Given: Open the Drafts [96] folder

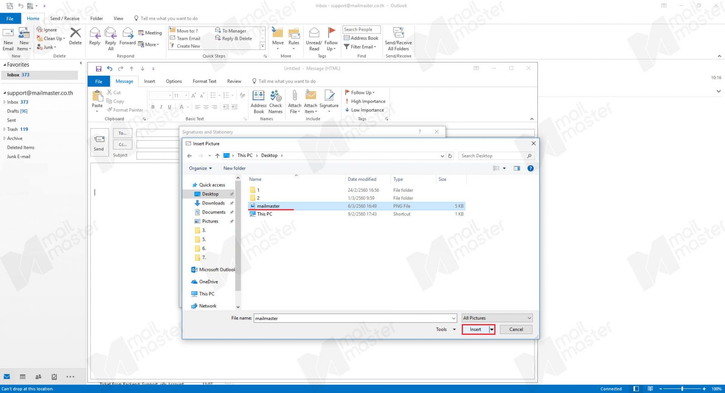Looking at the screenshot, I should coord(17,111).
